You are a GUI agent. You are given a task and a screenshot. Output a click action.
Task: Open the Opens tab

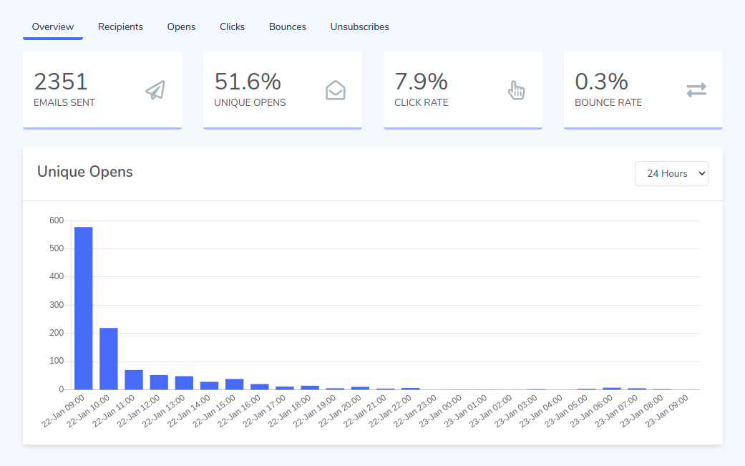(x=181, y=26)
